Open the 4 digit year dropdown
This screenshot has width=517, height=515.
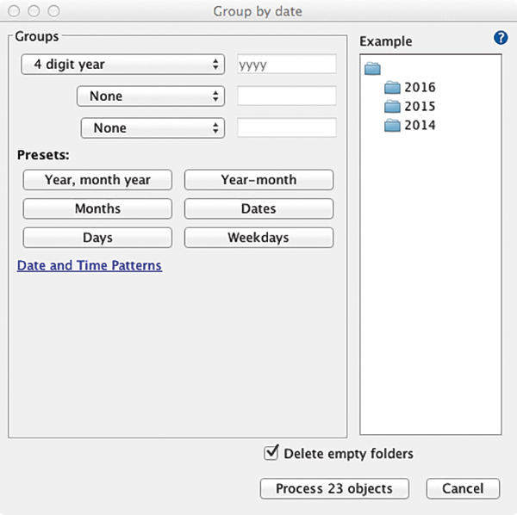[123, 65]
